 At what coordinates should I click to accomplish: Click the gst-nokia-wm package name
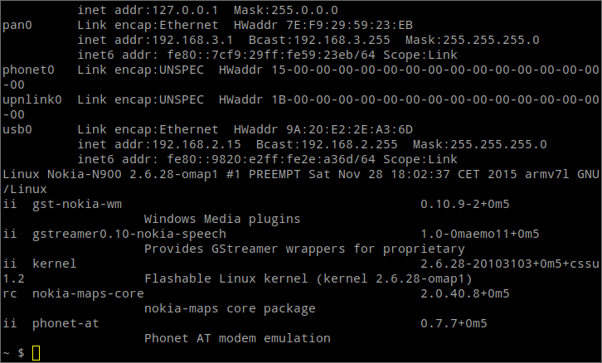coord(77,205)
